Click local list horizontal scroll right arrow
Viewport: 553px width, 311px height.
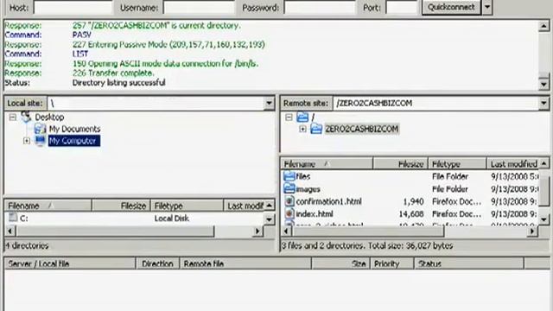pos(257,232)
